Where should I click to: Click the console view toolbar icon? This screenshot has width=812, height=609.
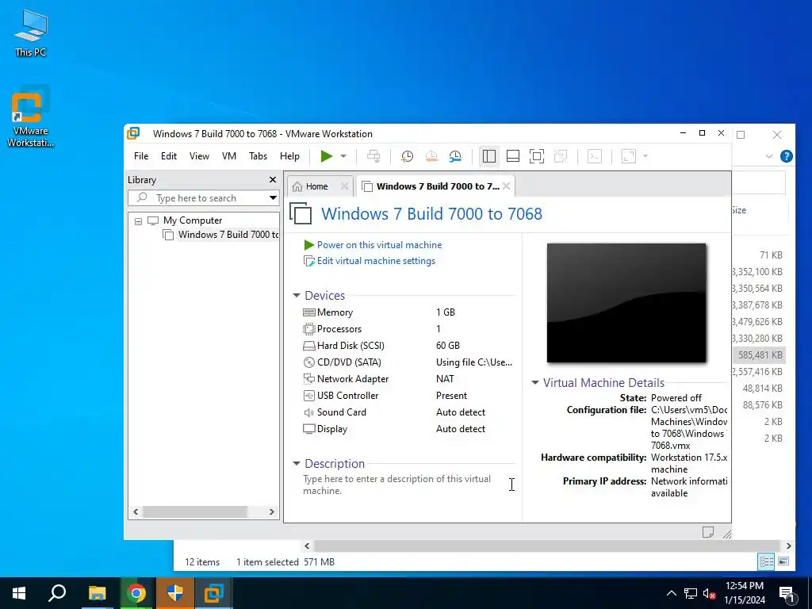point(595,156)
